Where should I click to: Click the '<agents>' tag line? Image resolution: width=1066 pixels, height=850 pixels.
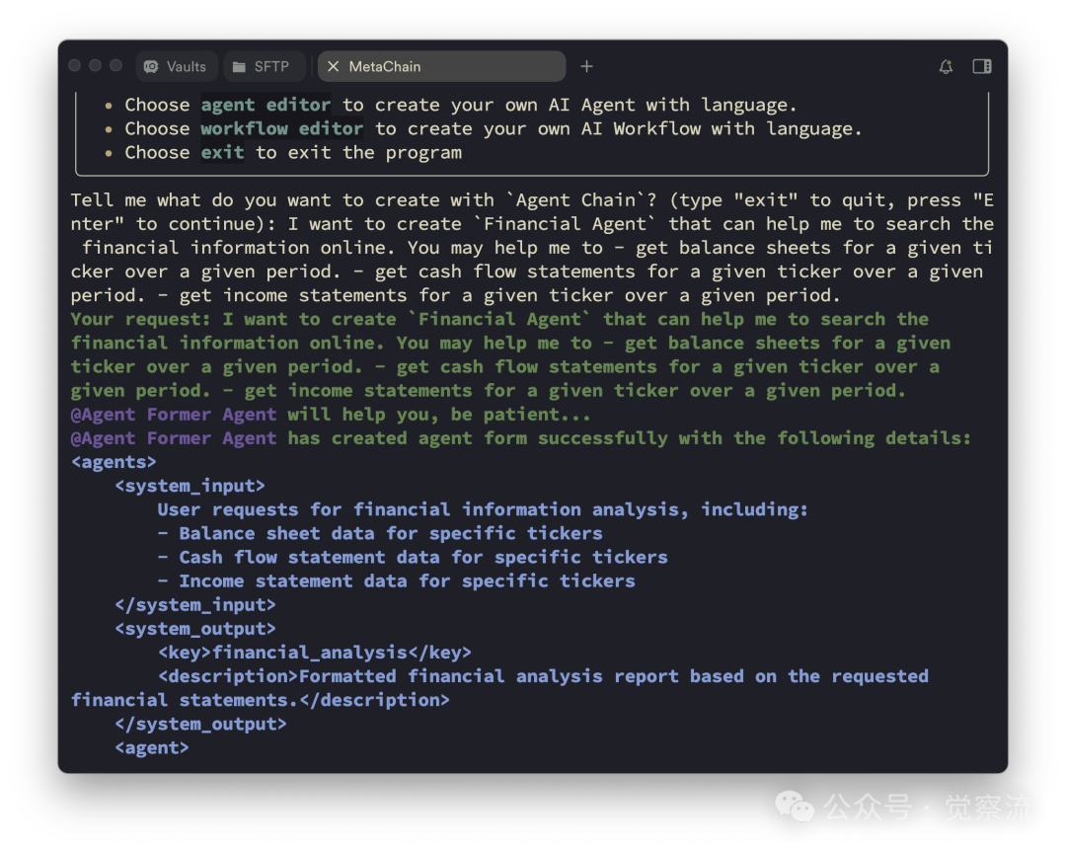point(114,462)
